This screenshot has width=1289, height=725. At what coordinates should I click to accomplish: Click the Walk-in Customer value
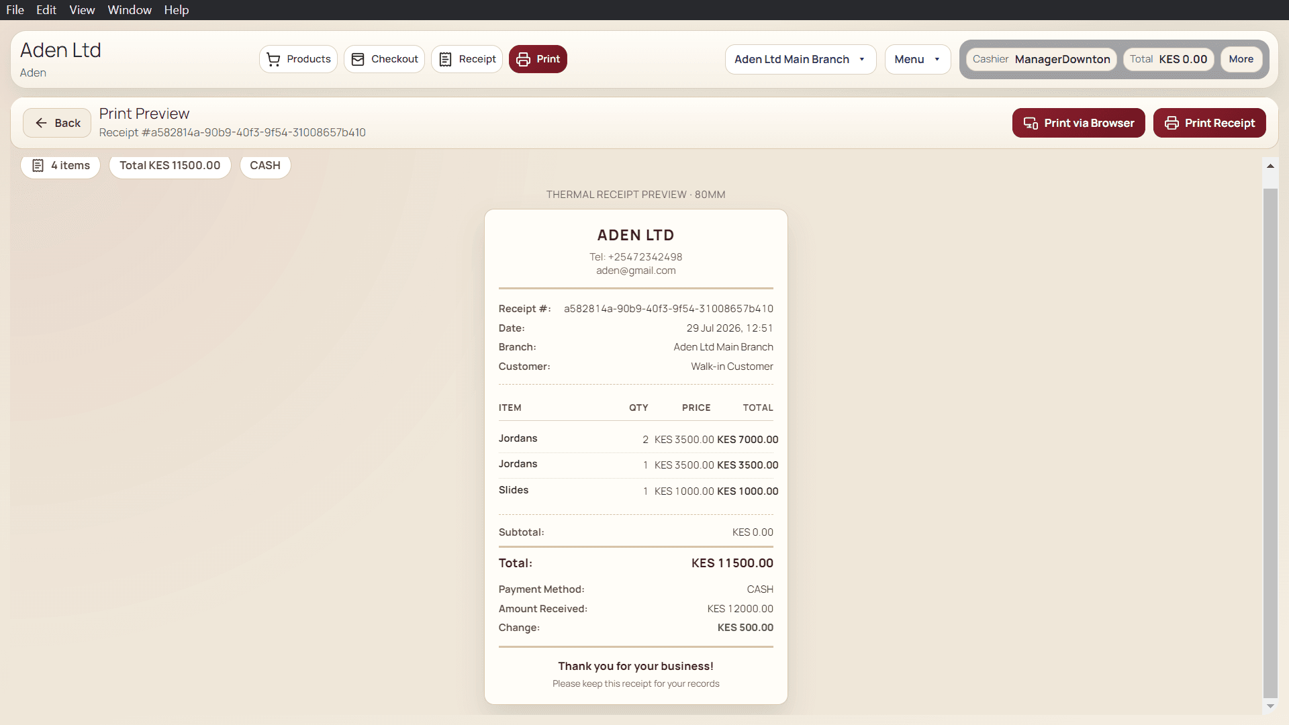(732, 367)
